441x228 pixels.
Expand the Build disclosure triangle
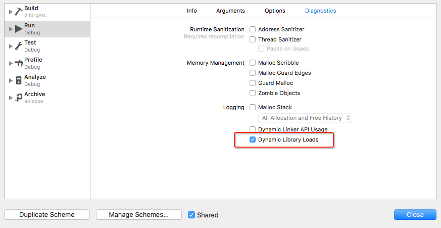click(x=11, y=12)
